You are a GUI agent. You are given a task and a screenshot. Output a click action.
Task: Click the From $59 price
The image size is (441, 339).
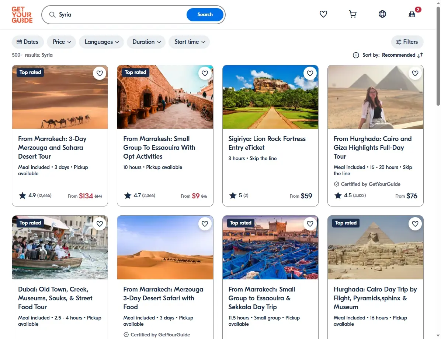coord(301,196)
